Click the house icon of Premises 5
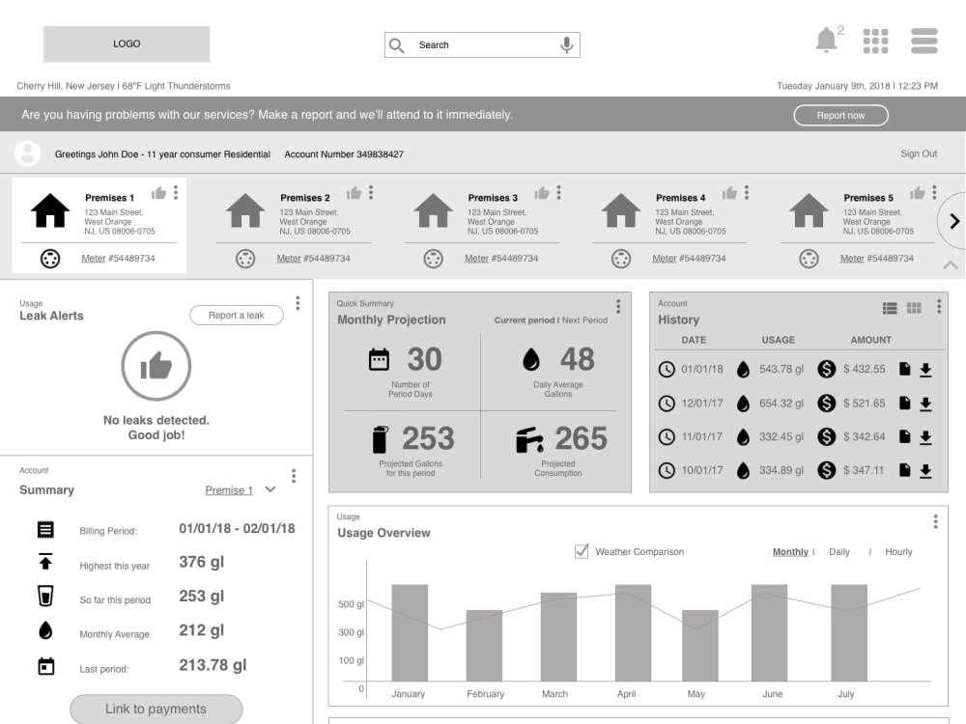The height and width of the screenshot is (724, 966). pyautogui.click(x=809, y=210)
